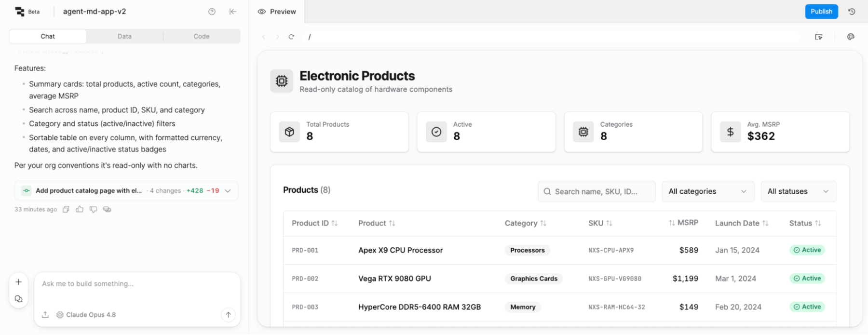Viewport: 868px width, 335px height.
Task: Click the Processors category badge
Action: pos(528,250)
